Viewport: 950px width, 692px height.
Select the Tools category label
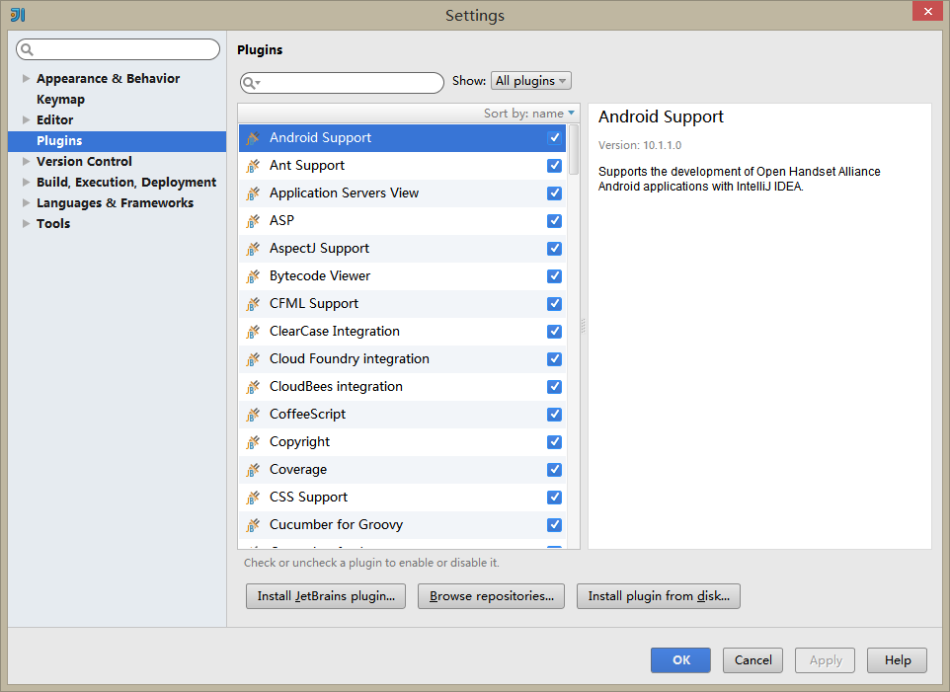tap(53, 223)
